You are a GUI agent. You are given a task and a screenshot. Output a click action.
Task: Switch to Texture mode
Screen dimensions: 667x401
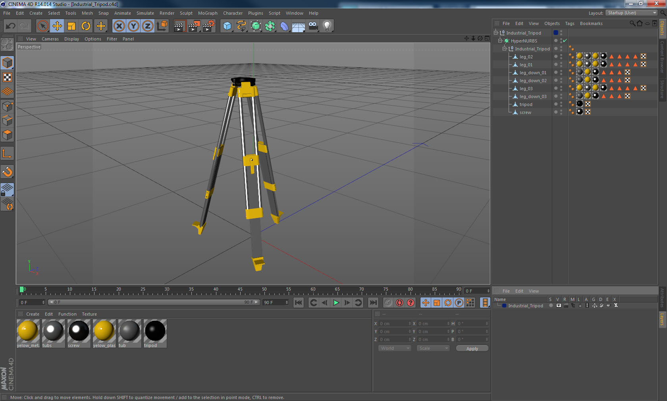pyautogui.click(x=7, y=77)
